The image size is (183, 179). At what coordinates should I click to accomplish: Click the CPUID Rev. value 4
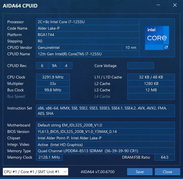click(66, 66)
